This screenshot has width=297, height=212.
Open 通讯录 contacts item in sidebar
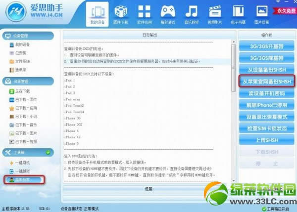click(18, 70)
